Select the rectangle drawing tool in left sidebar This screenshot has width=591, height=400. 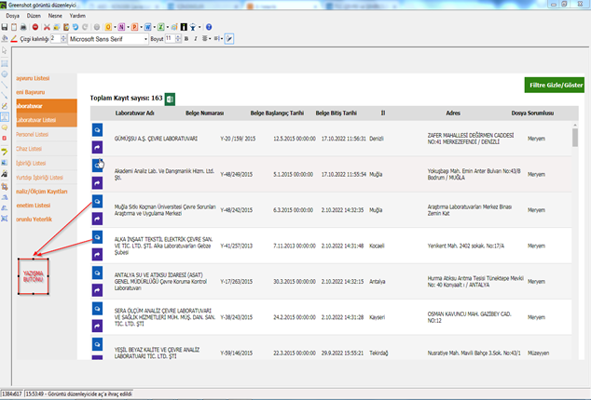click(5, 62)
